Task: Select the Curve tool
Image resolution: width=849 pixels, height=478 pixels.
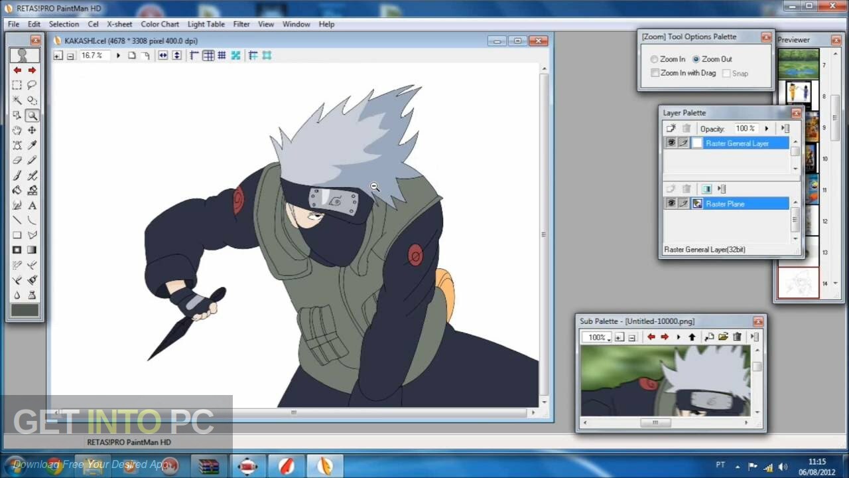Action: point(32,220)
